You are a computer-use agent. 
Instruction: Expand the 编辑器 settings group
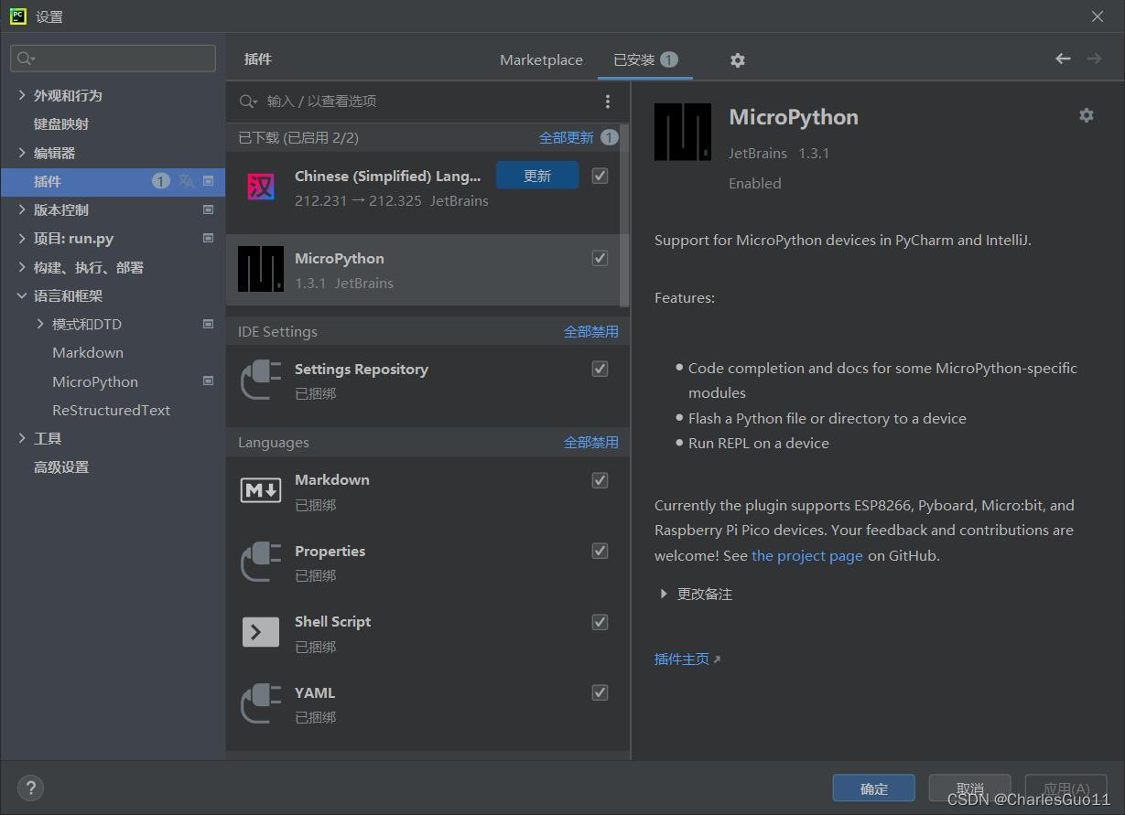[x=22, y=153]
